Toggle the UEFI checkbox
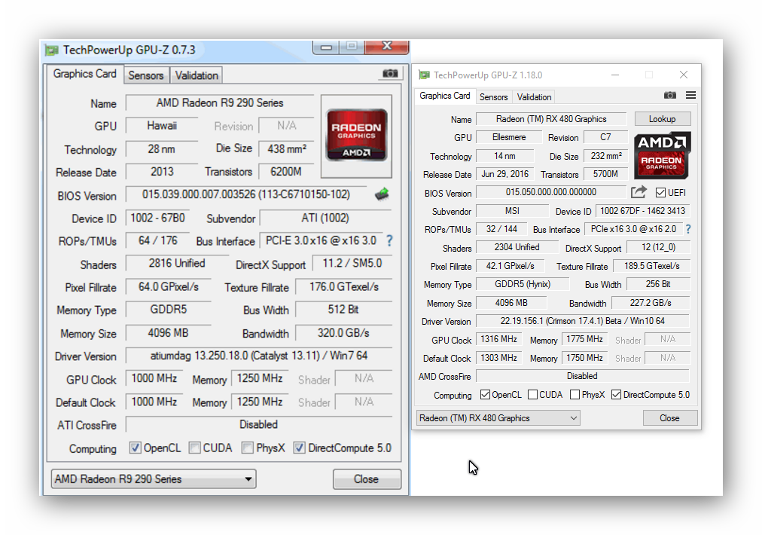This screenshot has height=535, width=762. pyautogui.click(x=660, y=192)
